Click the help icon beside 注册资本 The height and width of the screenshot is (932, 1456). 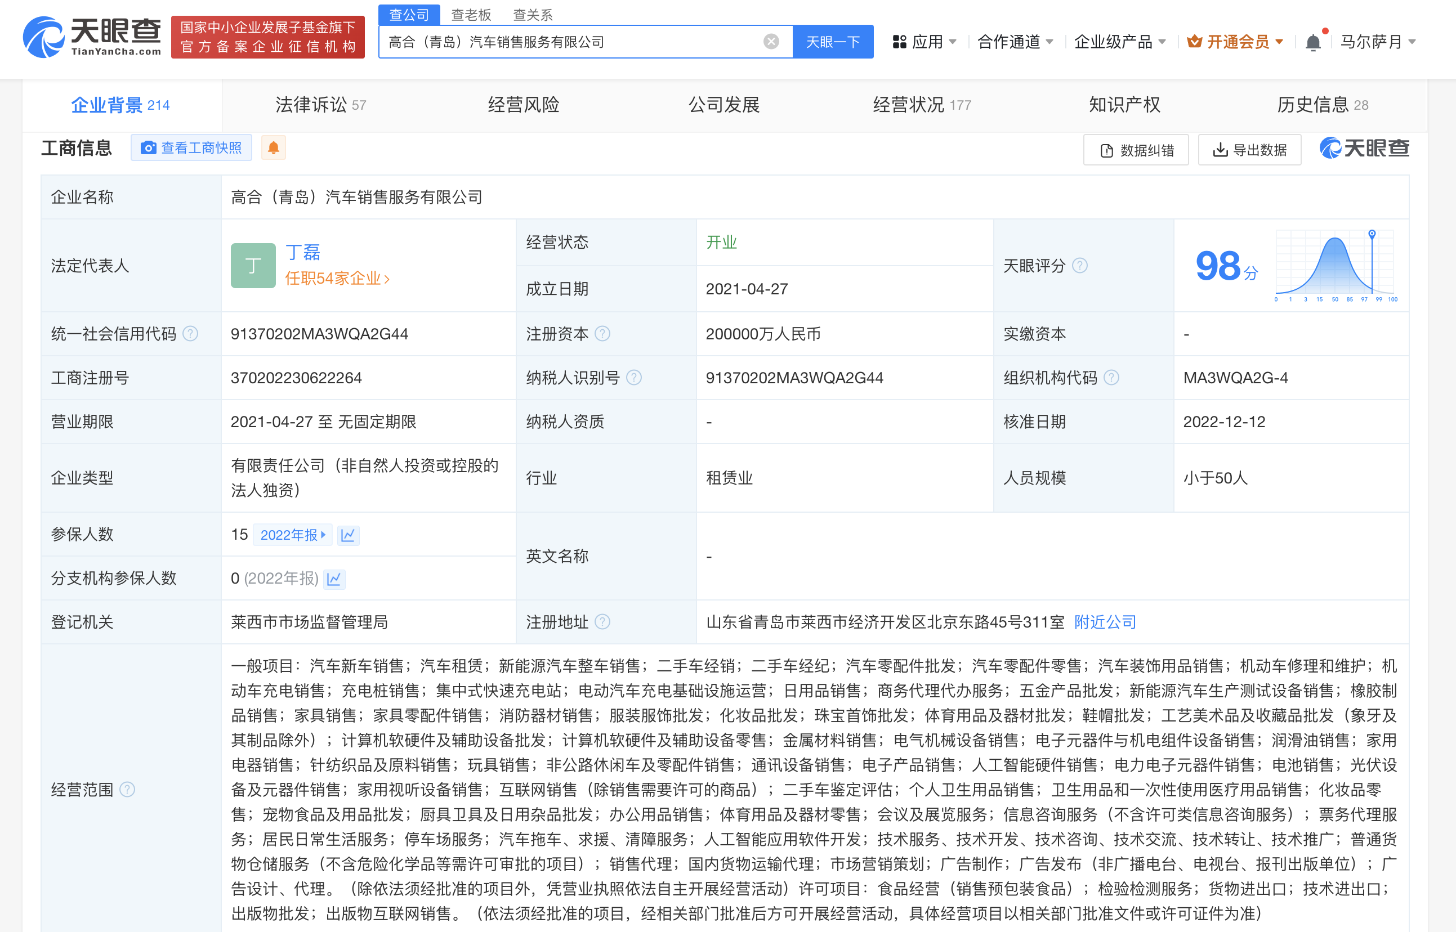point(602,334)
